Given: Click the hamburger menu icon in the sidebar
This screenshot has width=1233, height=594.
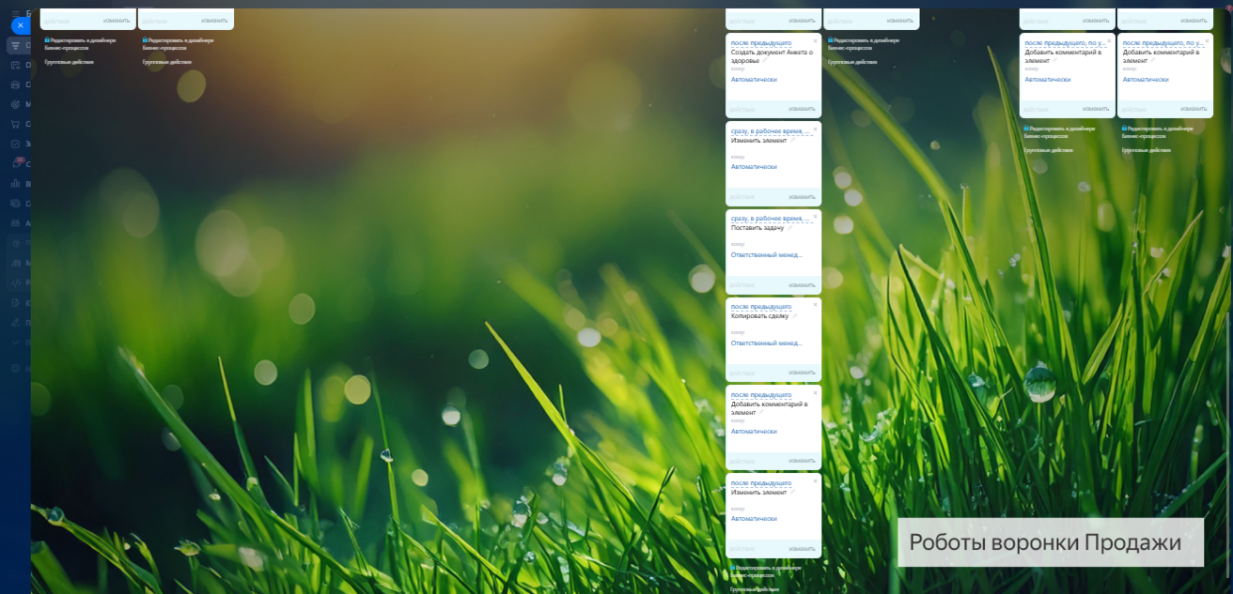Looking at the screenshot, I should pos(15,12).
